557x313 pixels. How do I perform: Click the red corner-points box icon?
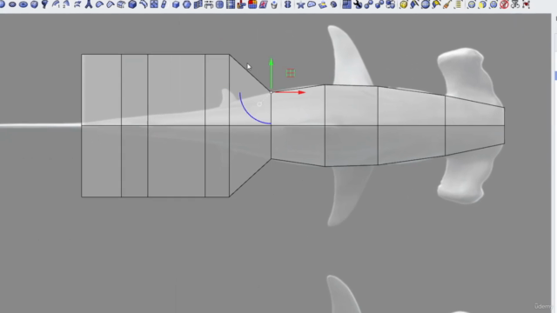pos(526,4)
